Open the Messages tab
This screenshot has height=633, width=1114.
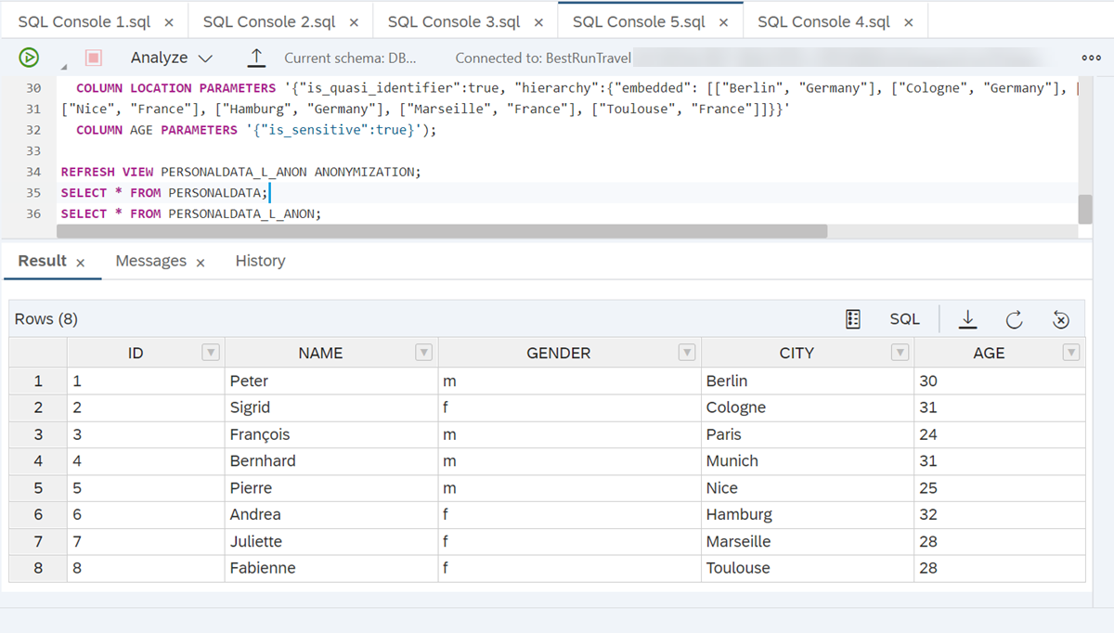(x=151, y=261)
